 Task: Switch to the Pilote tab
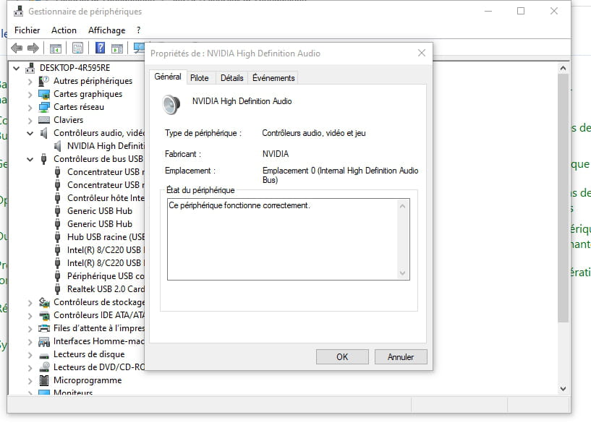click(x=200, y=78)
